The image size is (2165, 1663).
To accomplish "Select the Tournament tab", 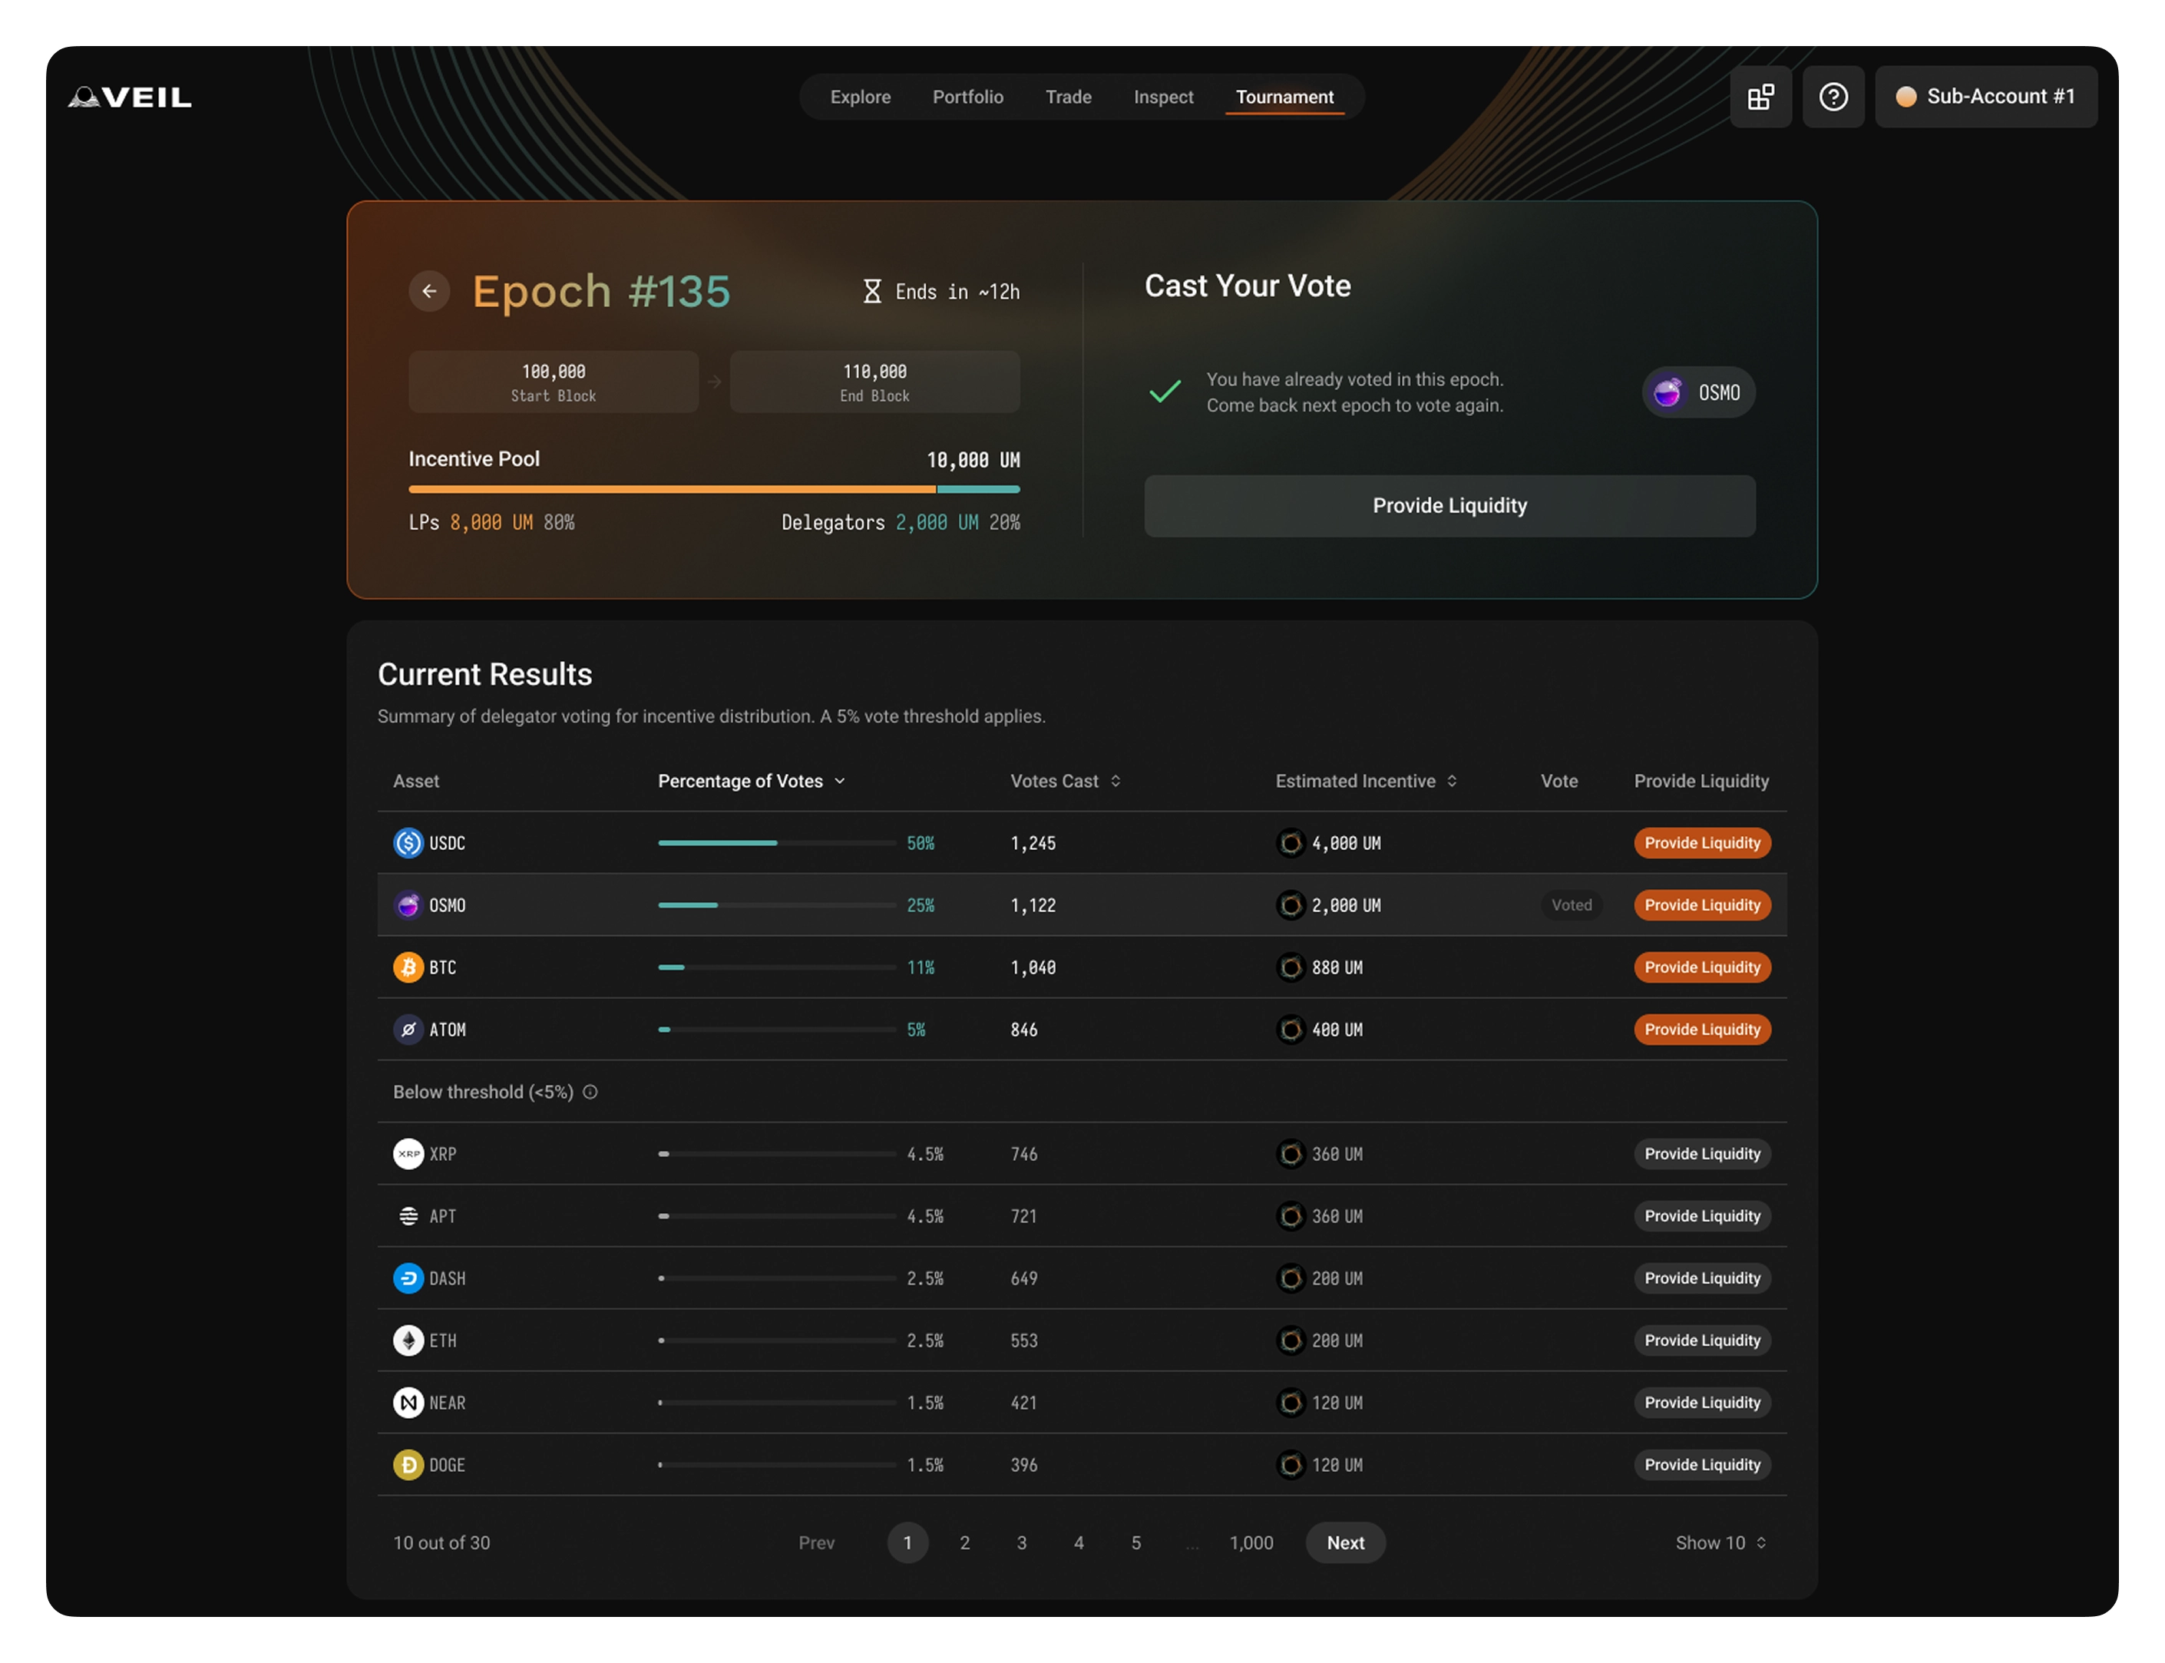I will point(1284,97).
